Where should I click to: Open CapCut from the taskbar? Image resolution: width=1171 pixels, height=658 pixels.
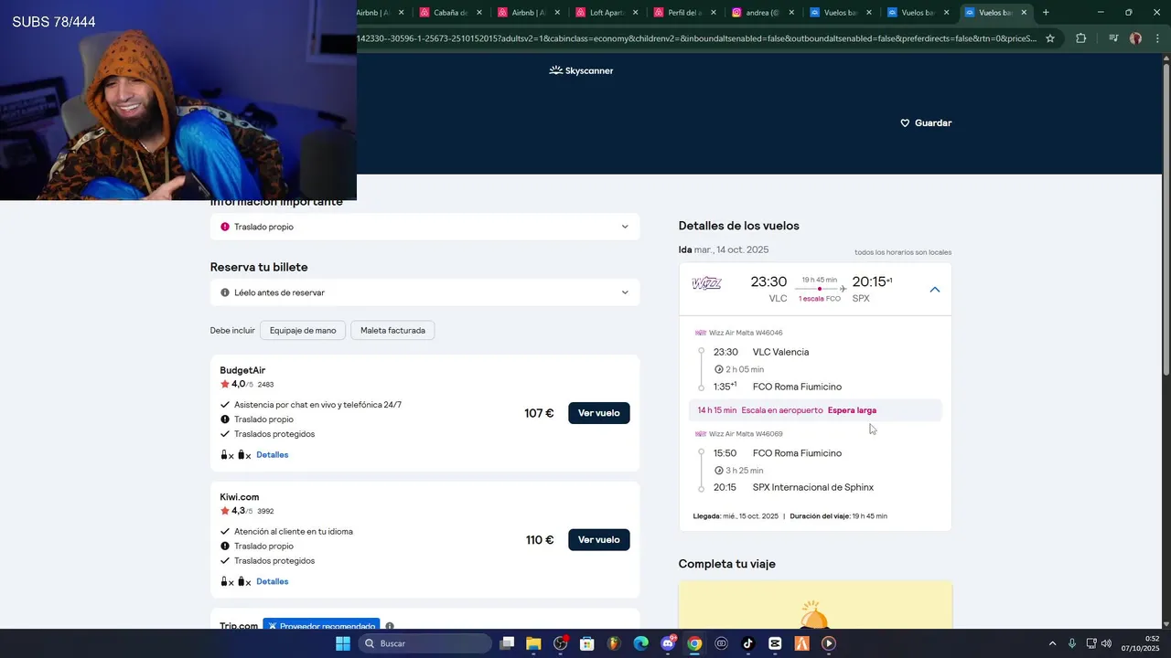[x=775, y=643]
